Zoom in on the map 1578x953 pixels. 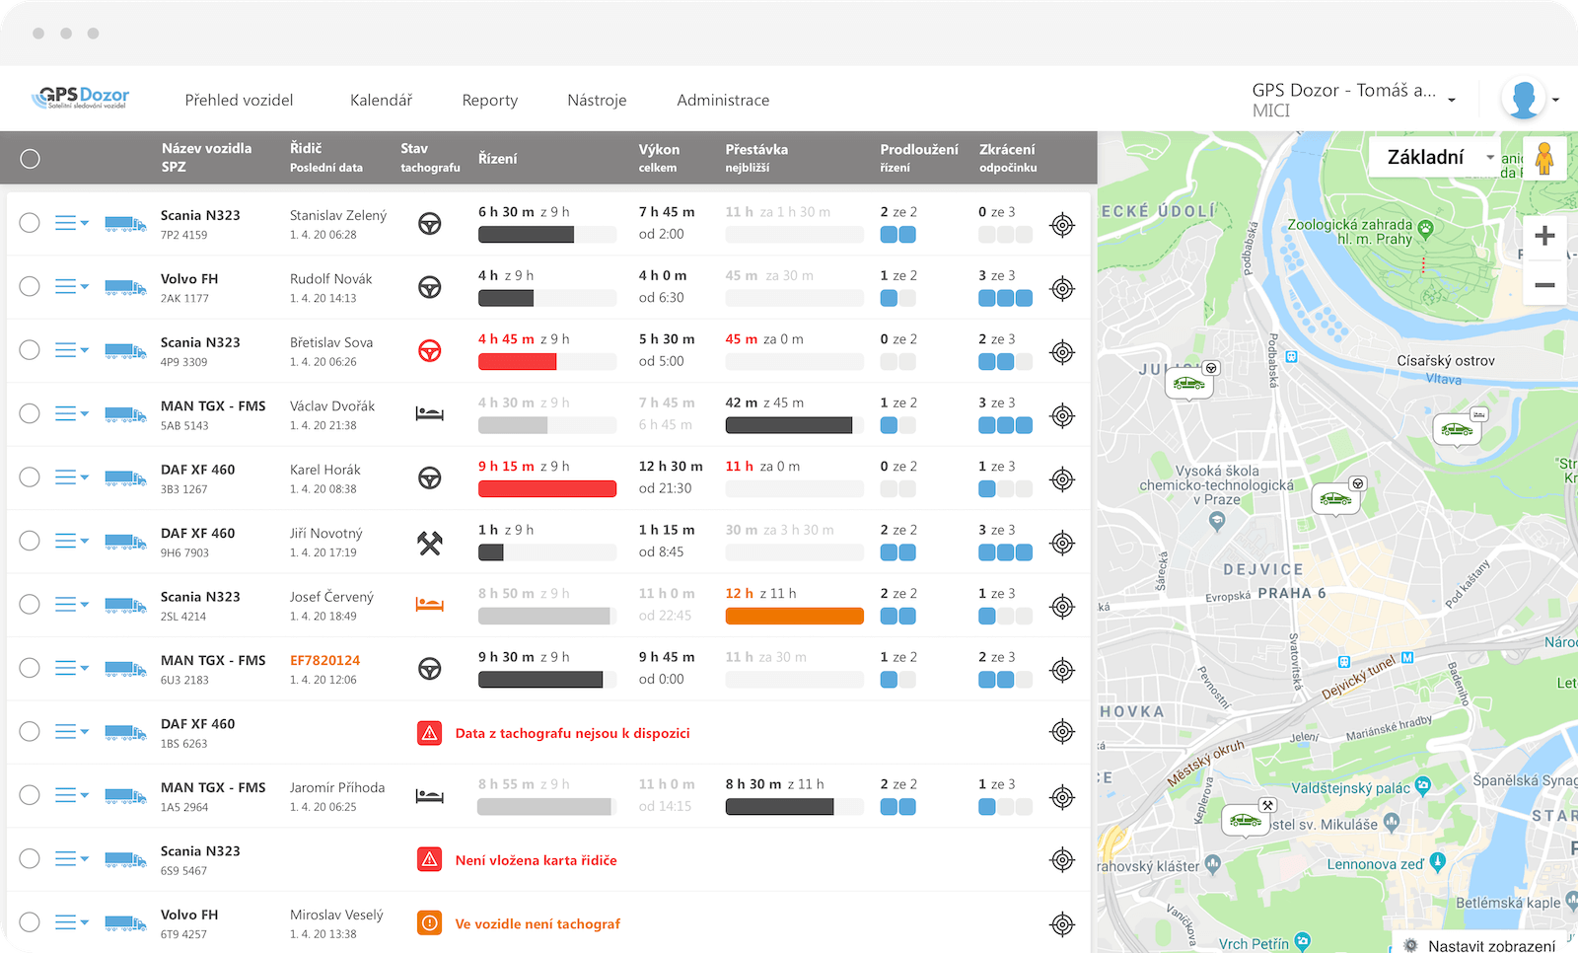[1544, 236]
